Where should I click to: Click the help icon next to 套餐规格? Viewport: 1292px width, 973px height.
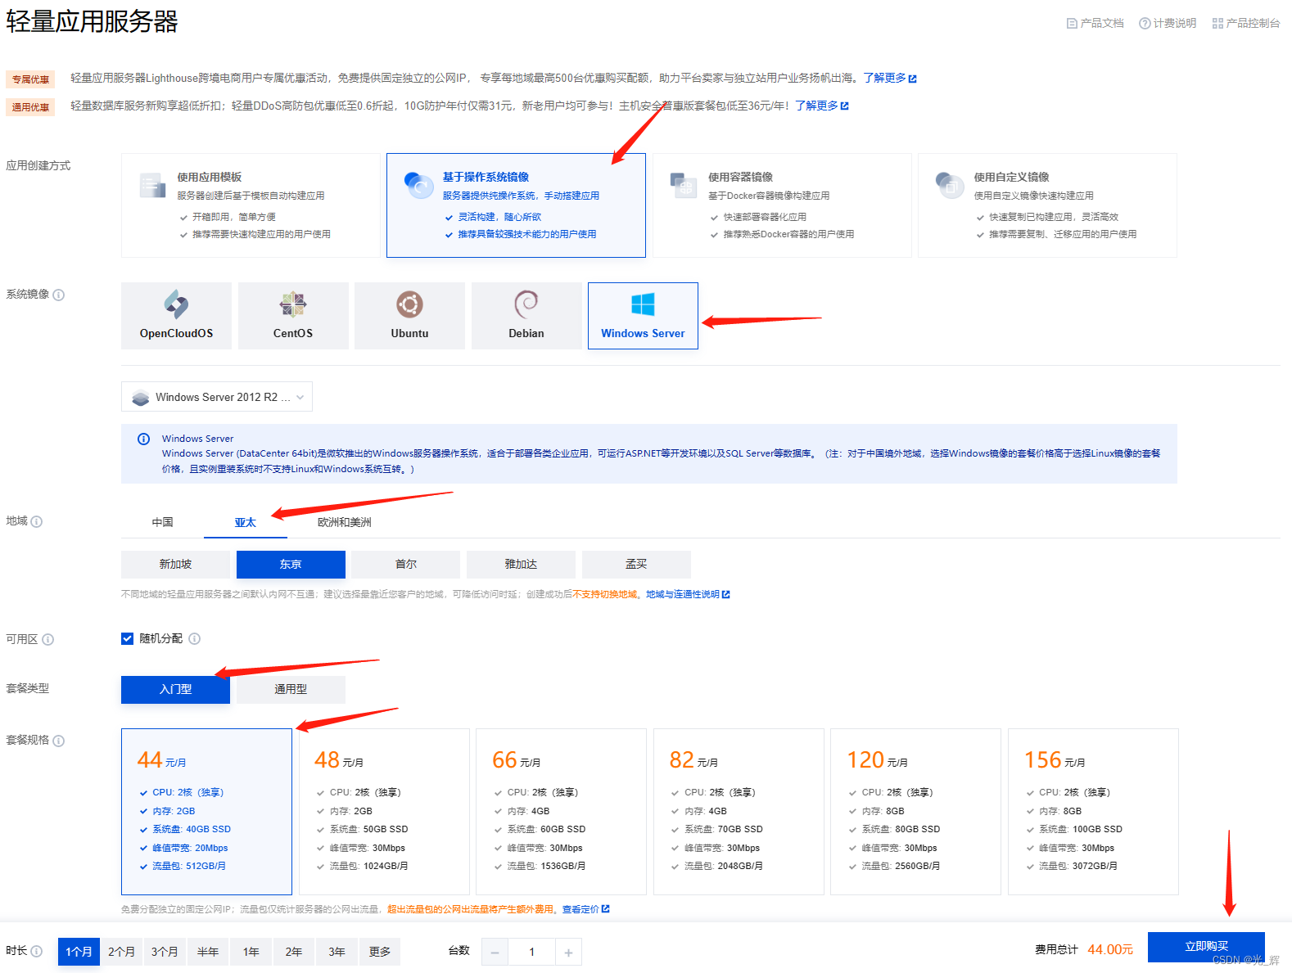59,741
